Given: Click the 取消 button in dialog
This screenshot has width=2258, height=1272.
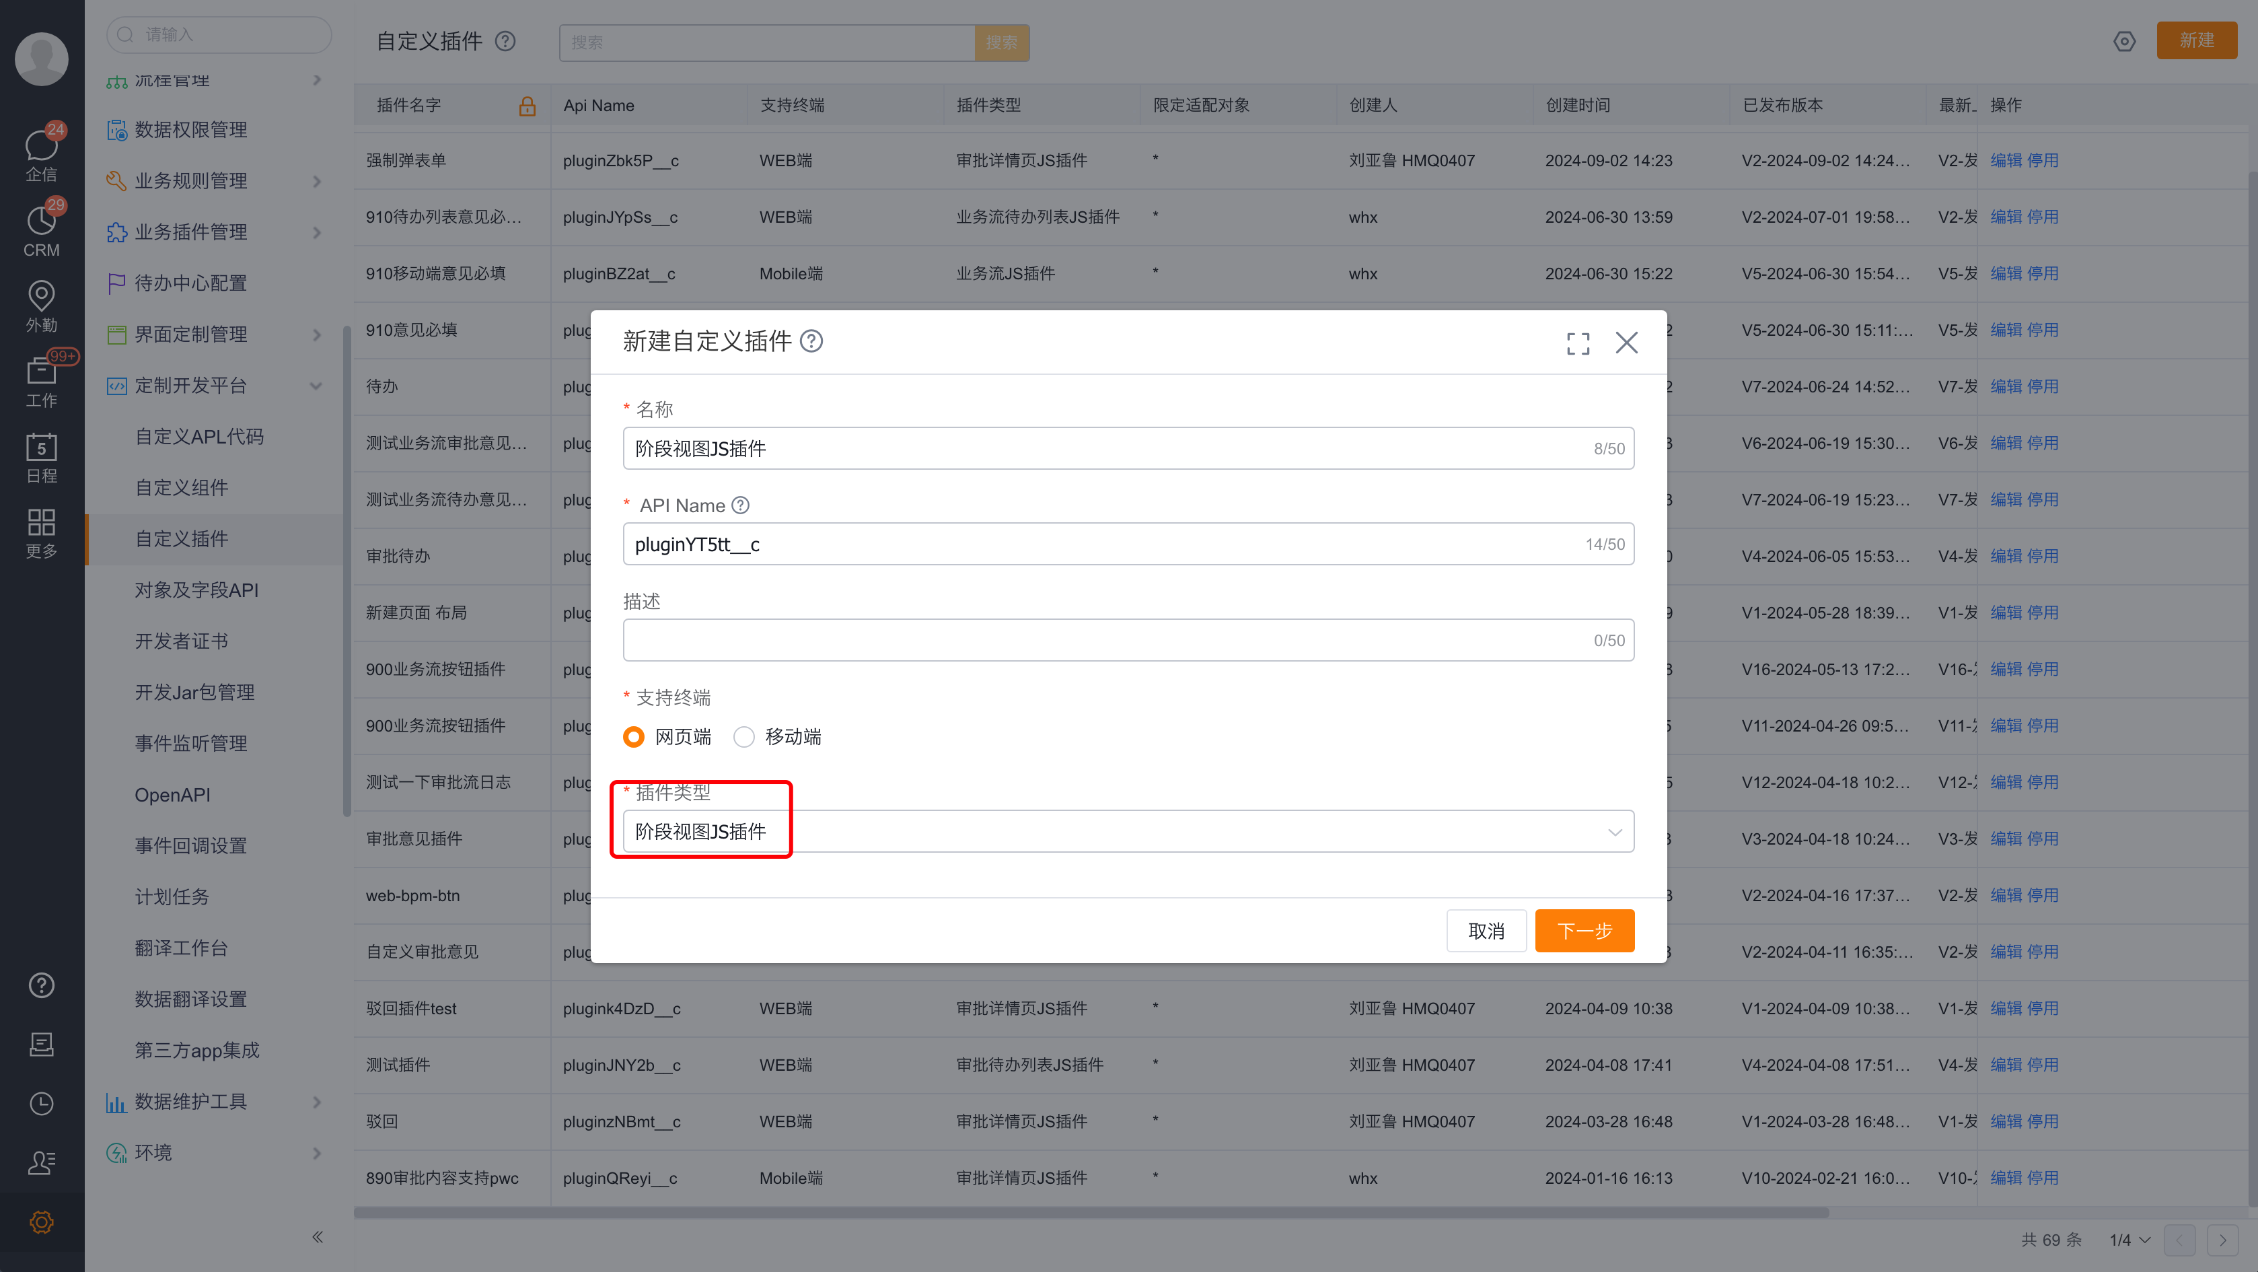Looking at the screenshot, I should point(1487,930).
